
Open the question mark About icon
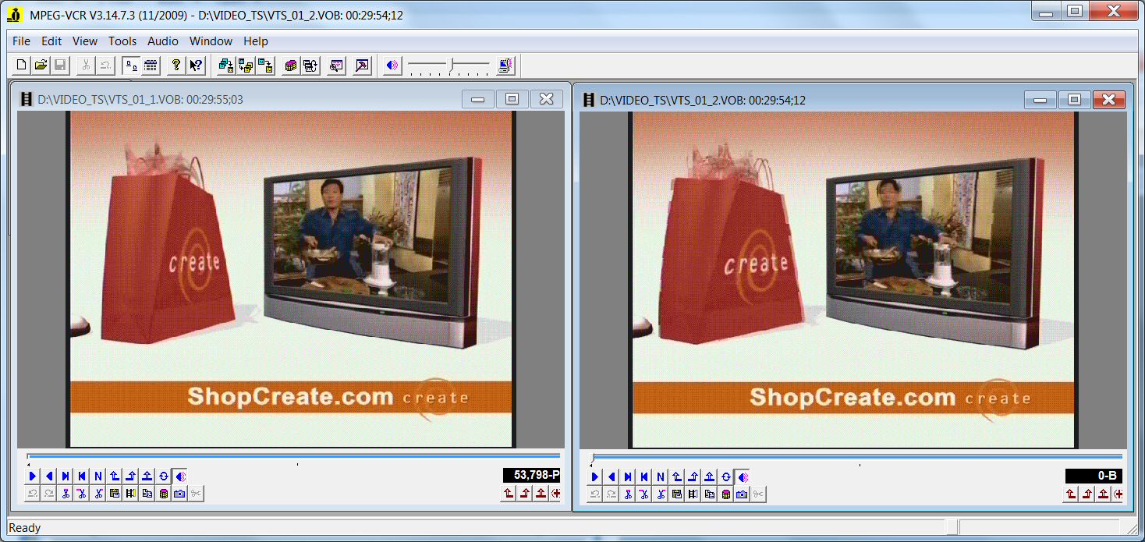coord(176,66)
